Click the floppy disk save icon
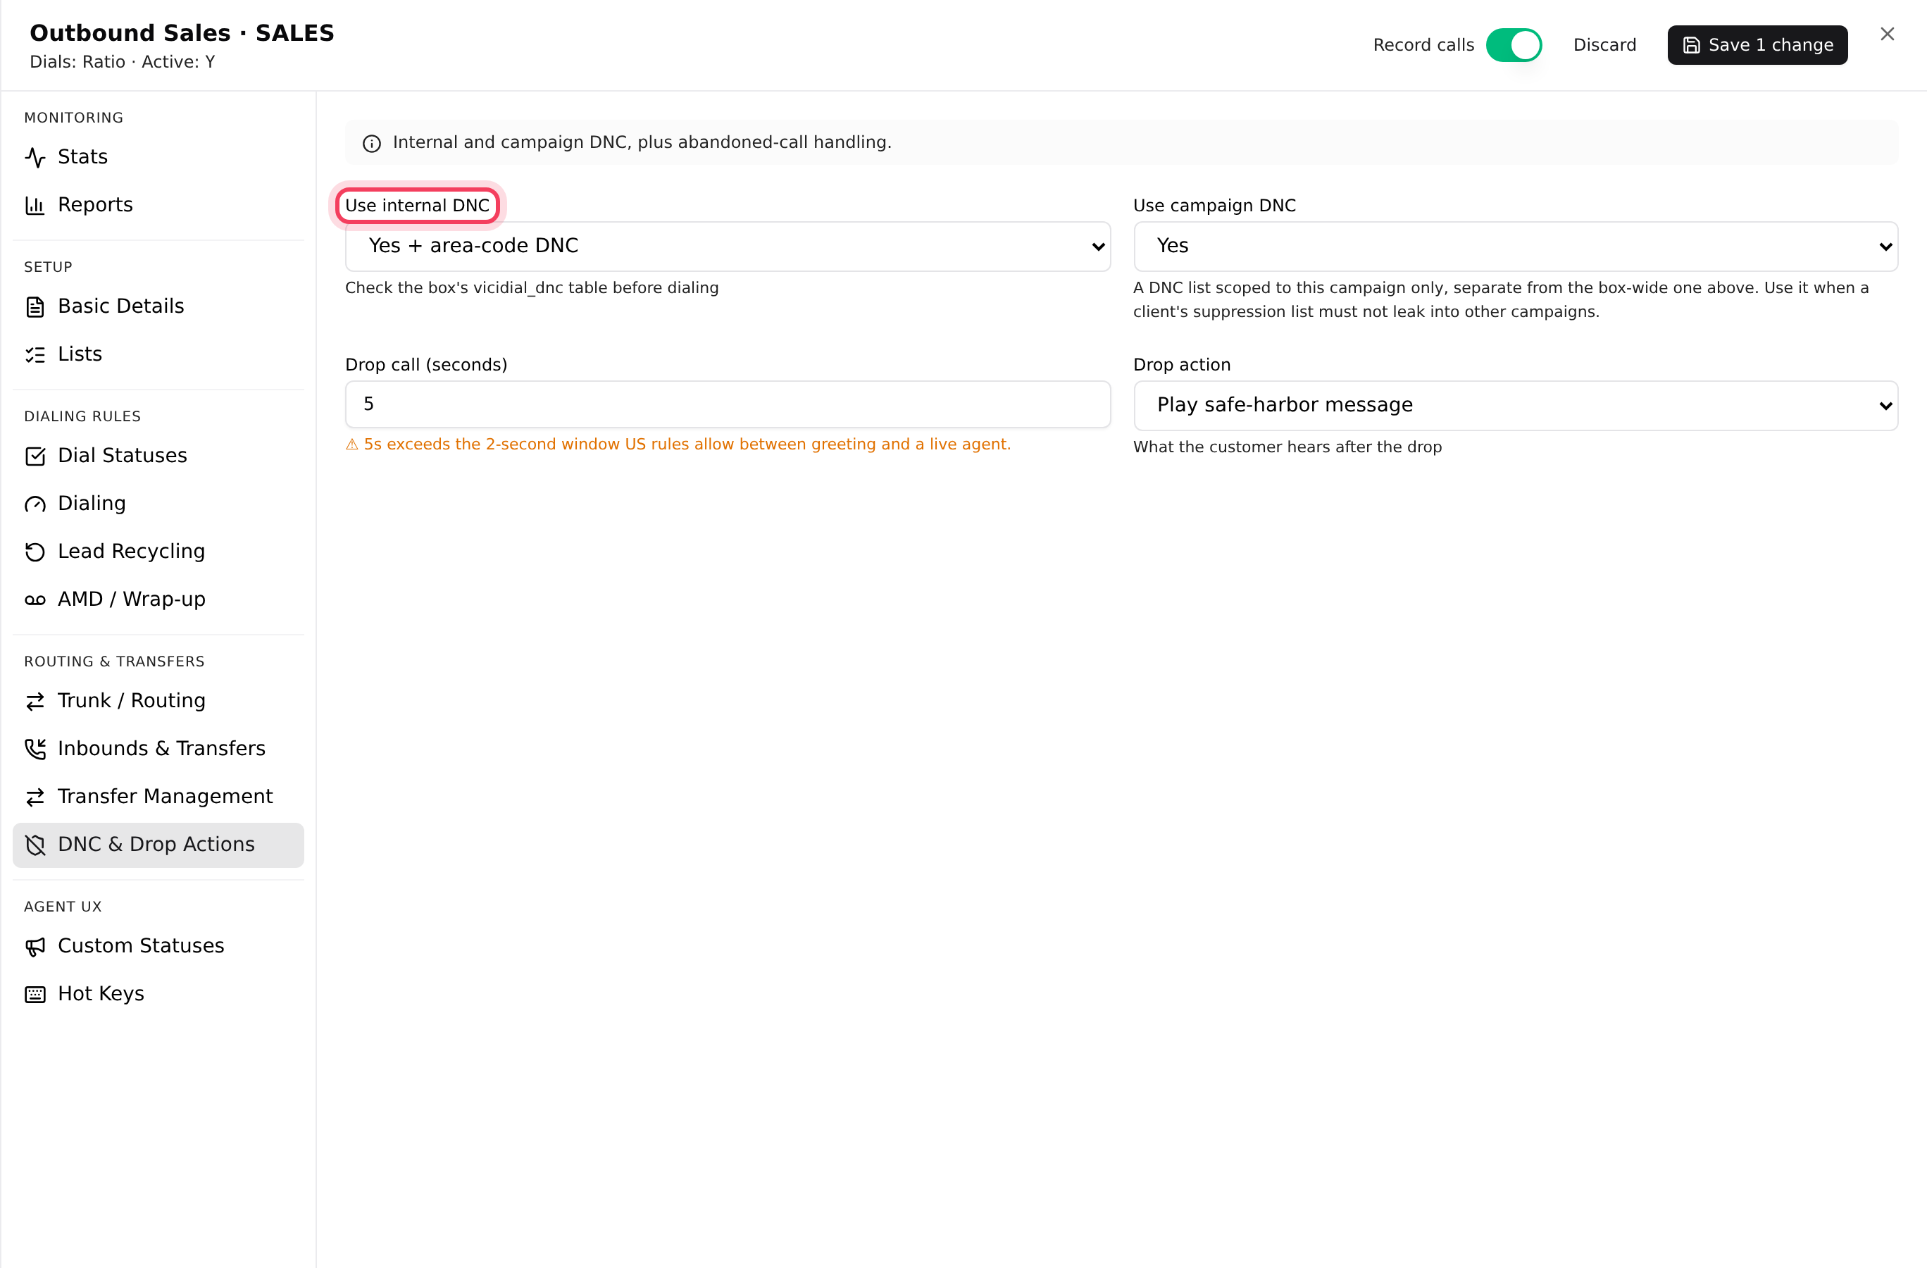Image resolution: width=1927 pixels, height=1268 pixels. pyautogui.click(x=1691, y=45)
